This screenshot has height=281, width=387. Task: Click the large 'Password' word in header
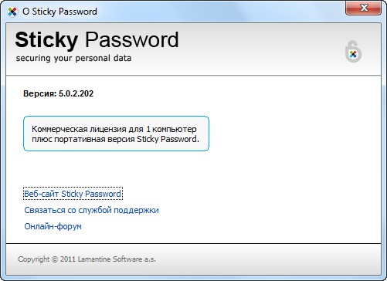pyautogui.click(x=132, y=40)
